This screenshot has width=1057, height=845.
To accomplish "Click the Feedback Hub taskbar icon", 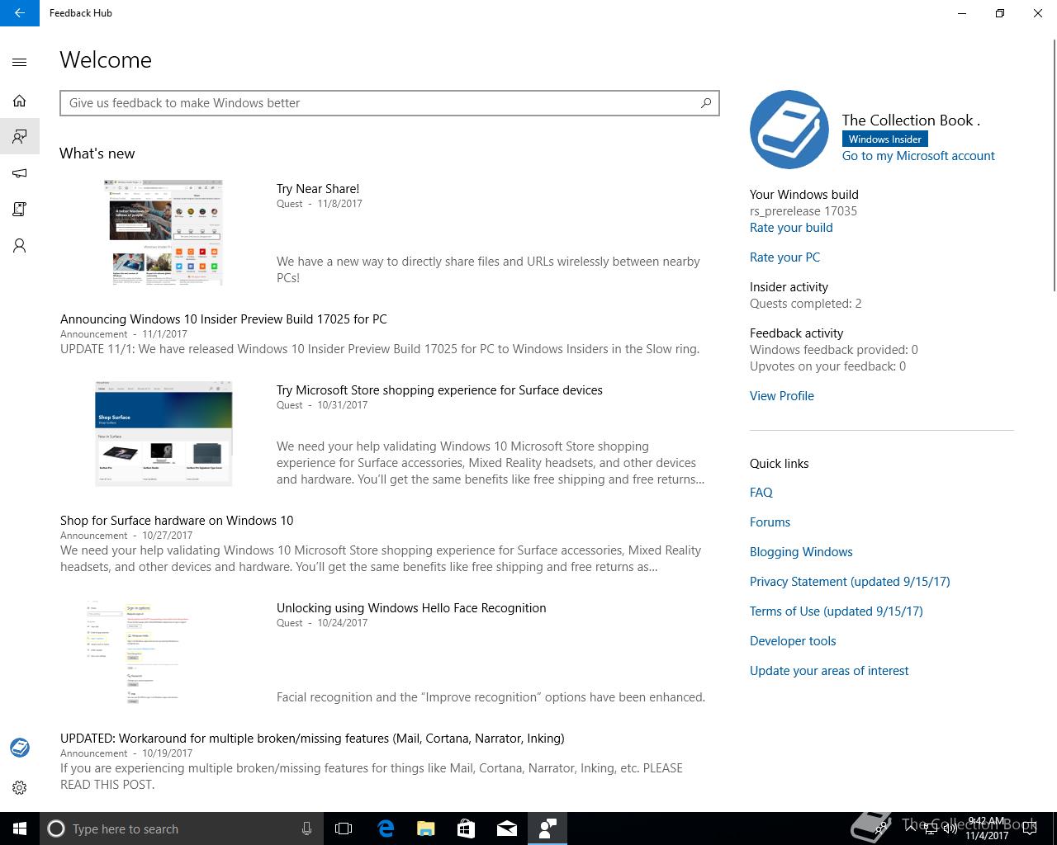I will (x=547, y=828).
